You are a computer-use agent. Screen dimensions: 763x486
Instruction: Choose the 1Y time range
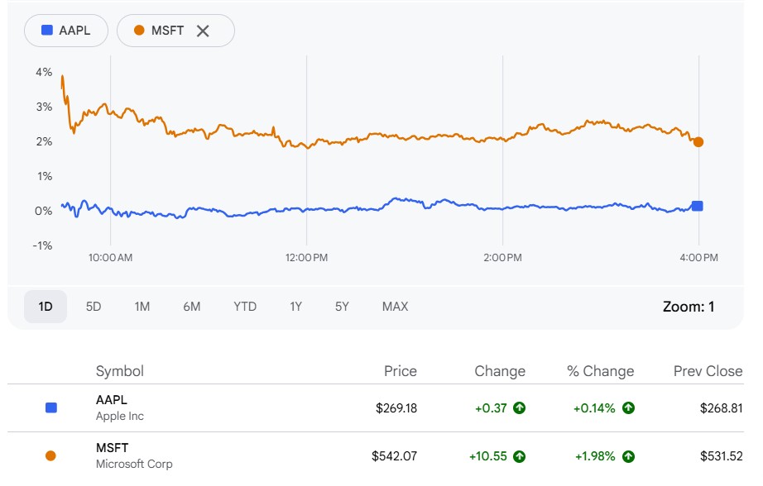pos(295,307)
